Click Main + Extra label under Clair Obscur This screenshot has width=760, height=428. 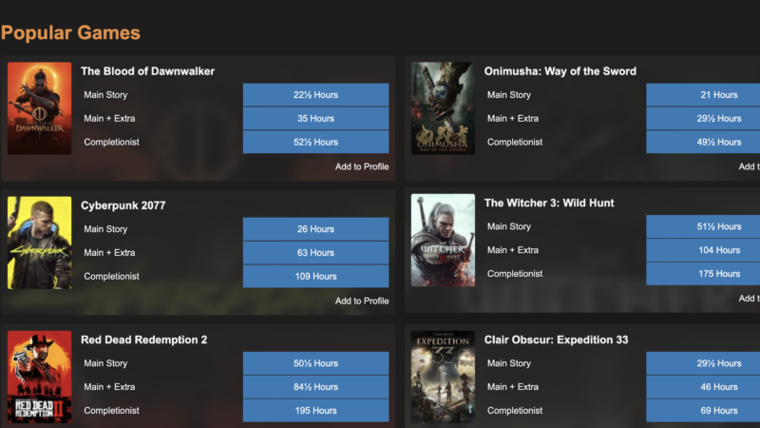point(513,387)
